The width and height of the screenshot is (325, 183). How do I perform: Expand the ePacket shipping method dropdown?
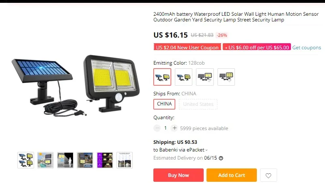180,150
